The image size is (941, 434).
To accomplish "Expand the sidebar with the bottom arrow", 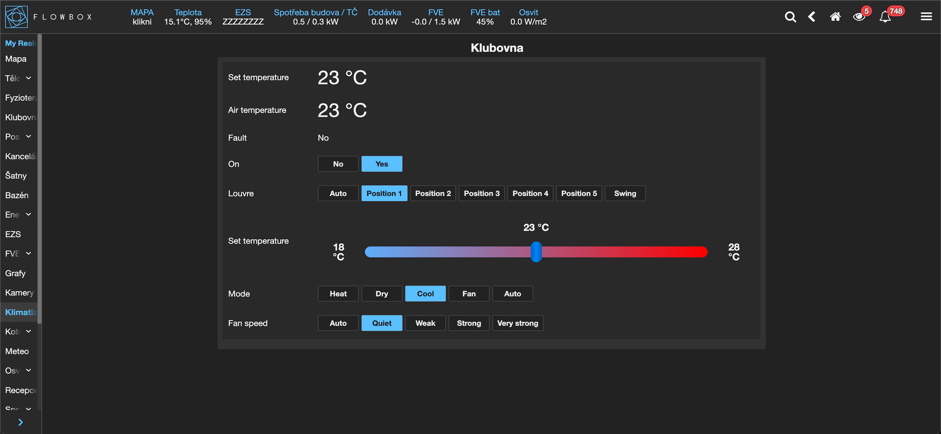I will [20, 422].
